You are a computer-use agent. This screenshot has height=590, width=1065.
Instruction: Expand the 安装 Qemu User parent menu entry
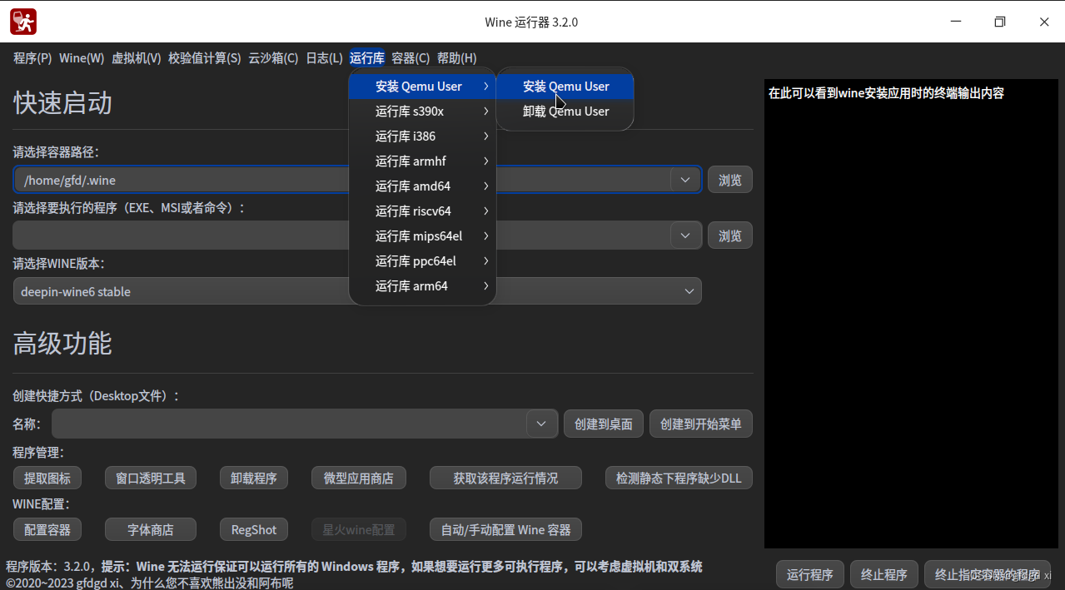422,87
